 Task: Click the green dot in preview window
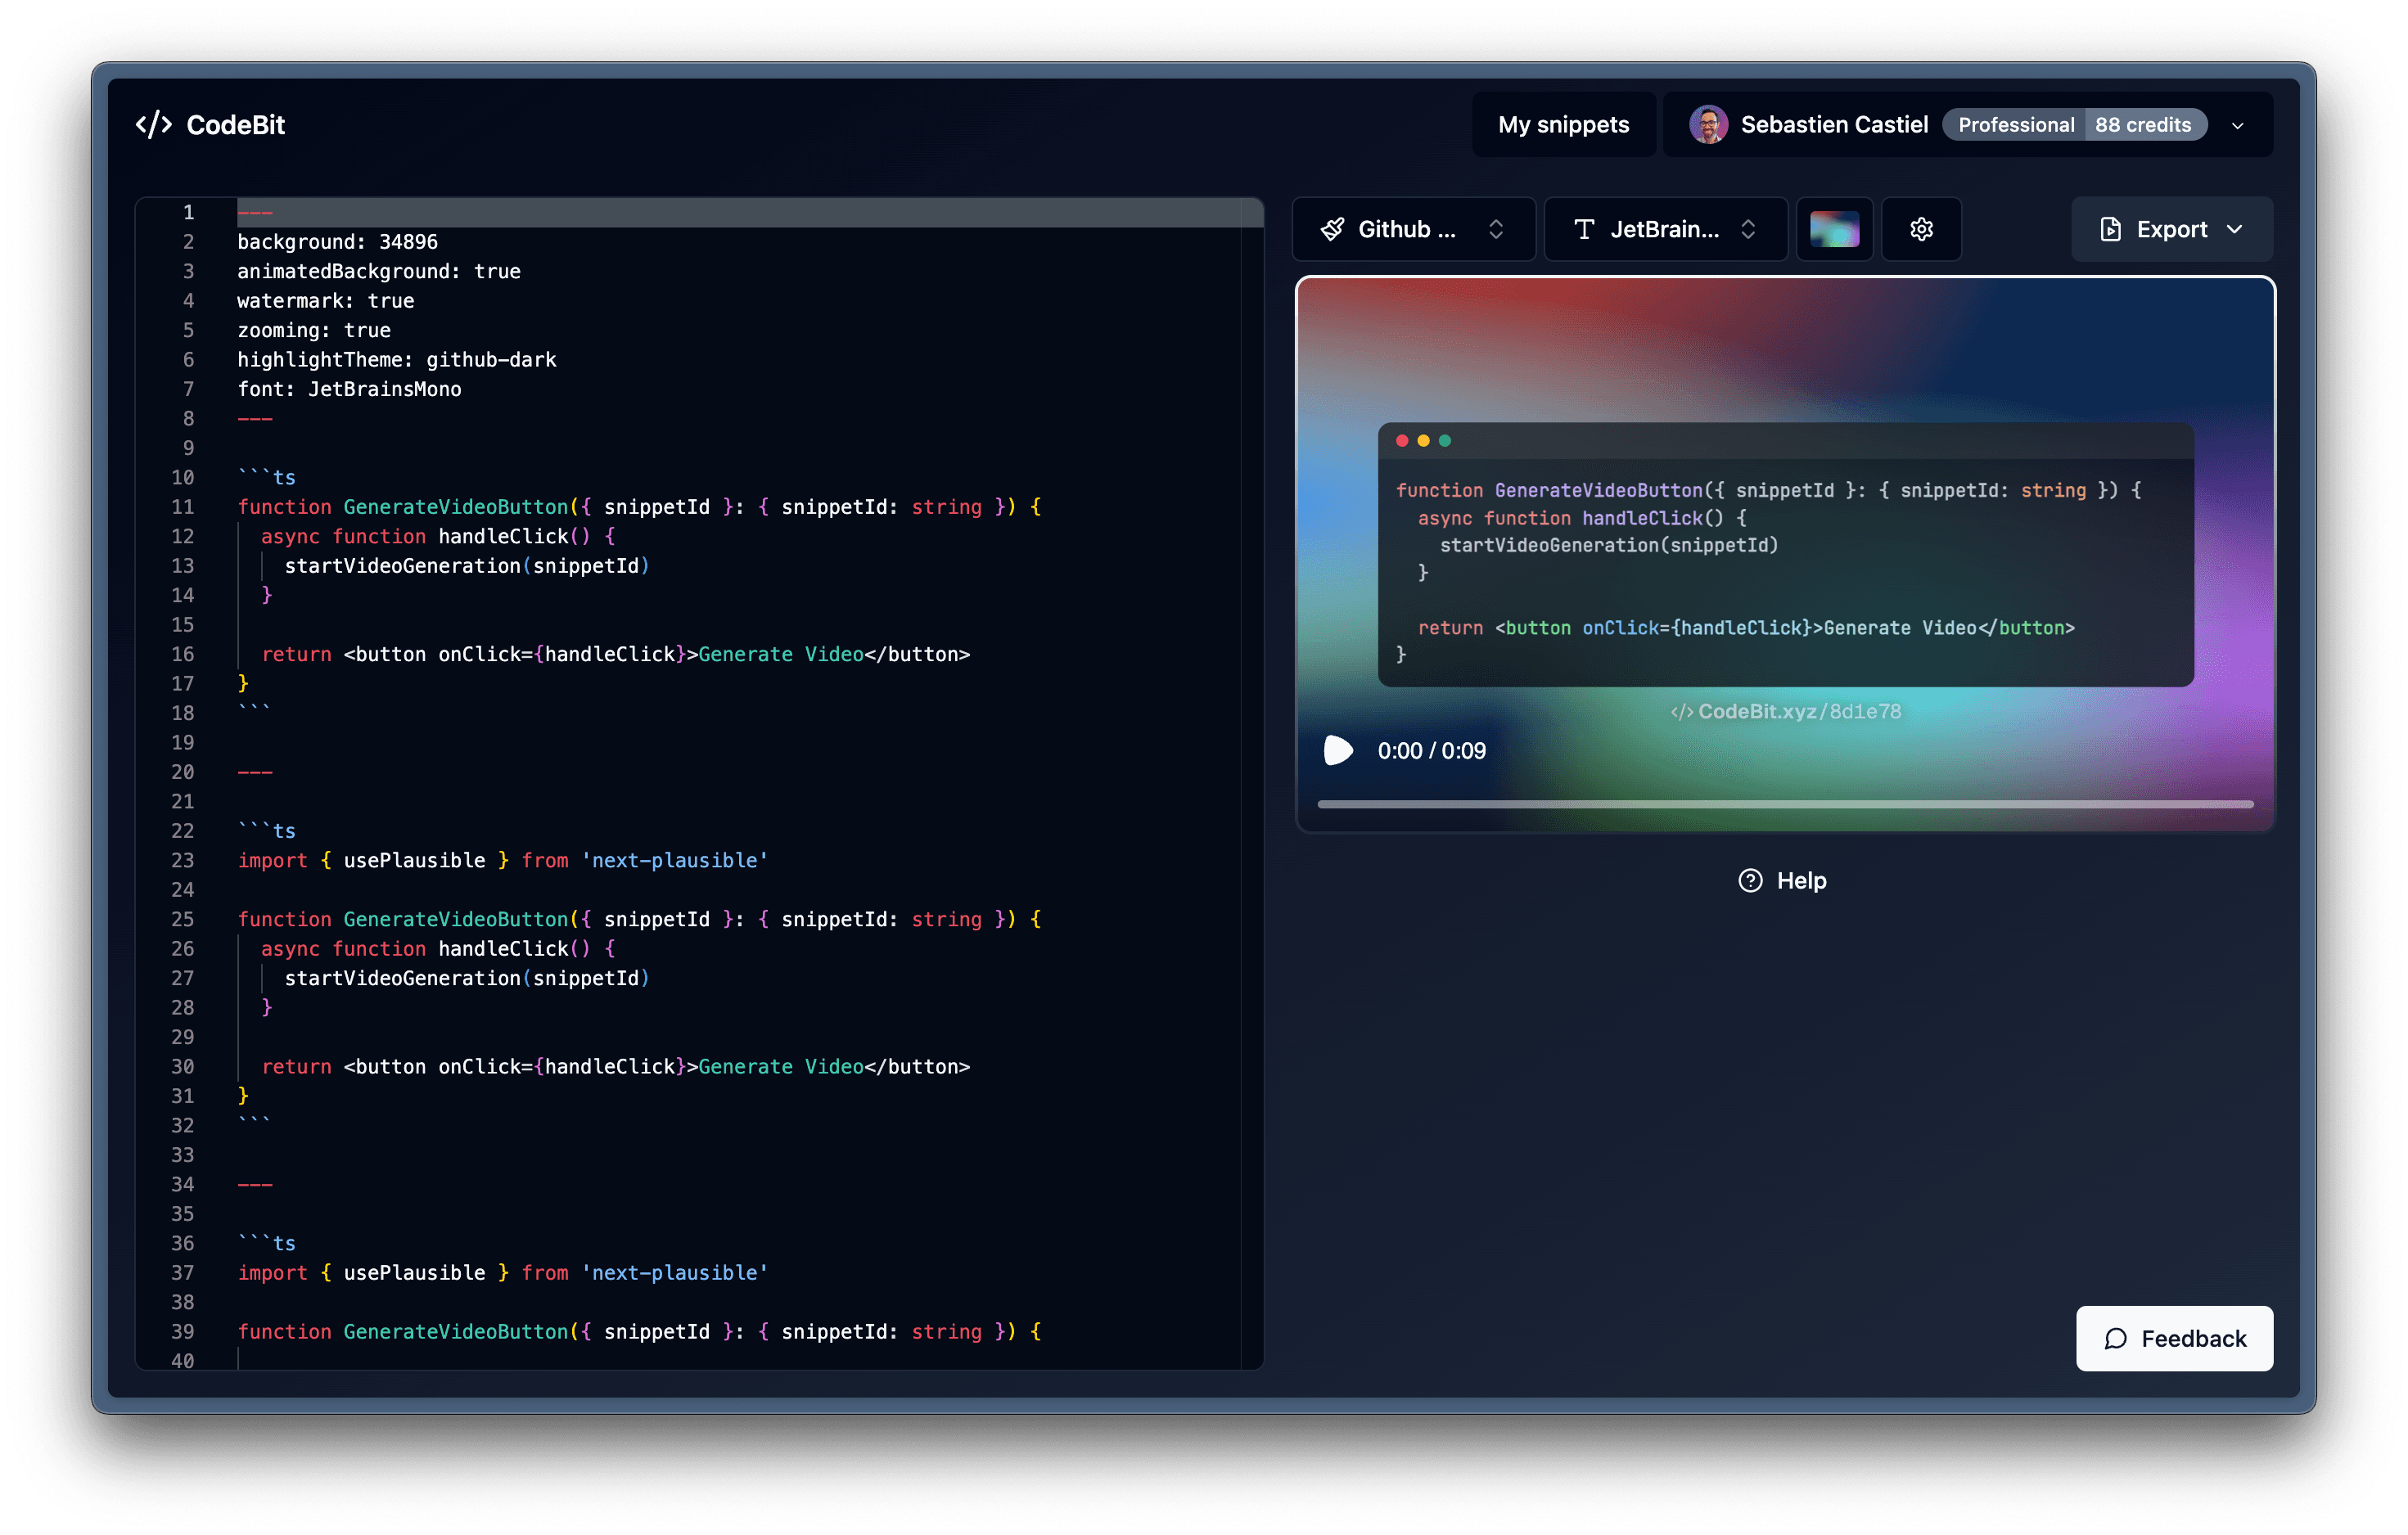coord(1444,441)
